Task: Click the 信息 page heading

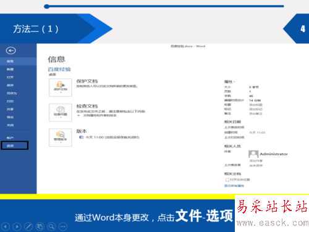Action: tap(57, 59)
